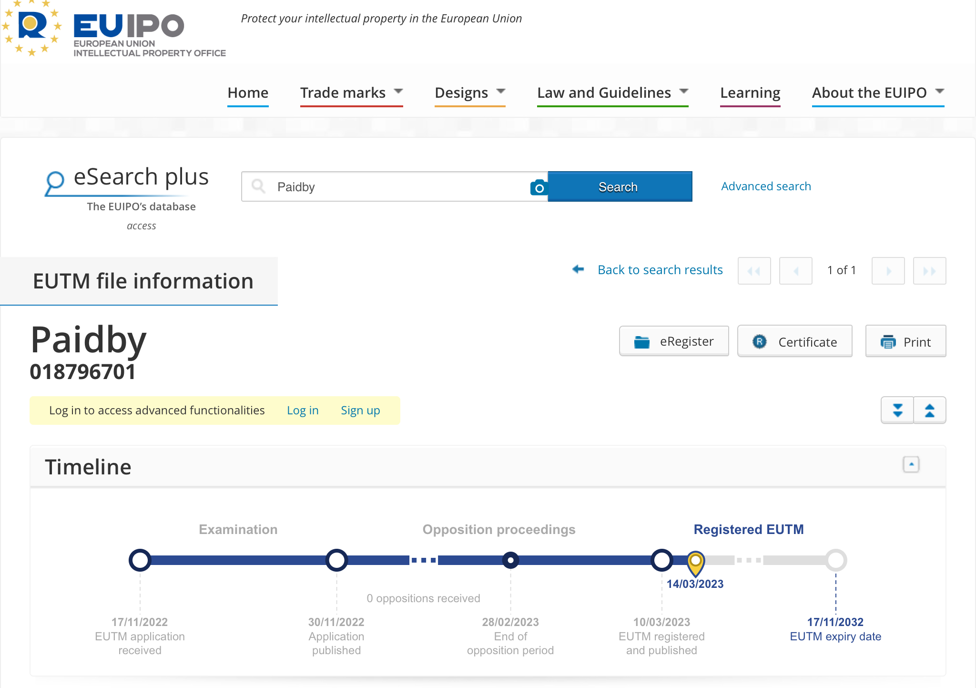This screenshot has height=688, width=976.
Task: Click the Log in link
Action: tap(303, 411)
